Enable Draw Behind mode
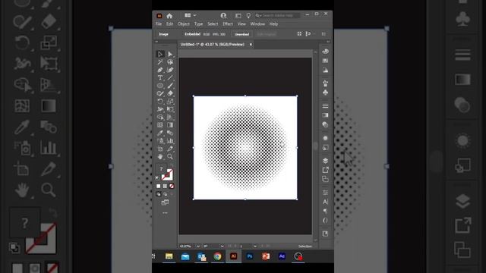486x273 pixels. 165,194
